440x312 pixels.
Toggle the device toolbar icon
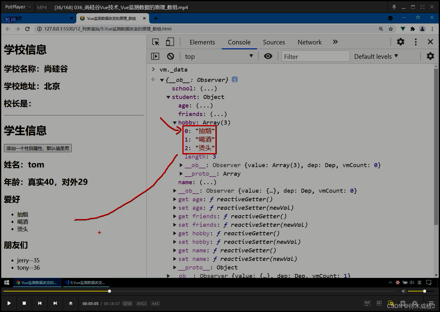170,42
